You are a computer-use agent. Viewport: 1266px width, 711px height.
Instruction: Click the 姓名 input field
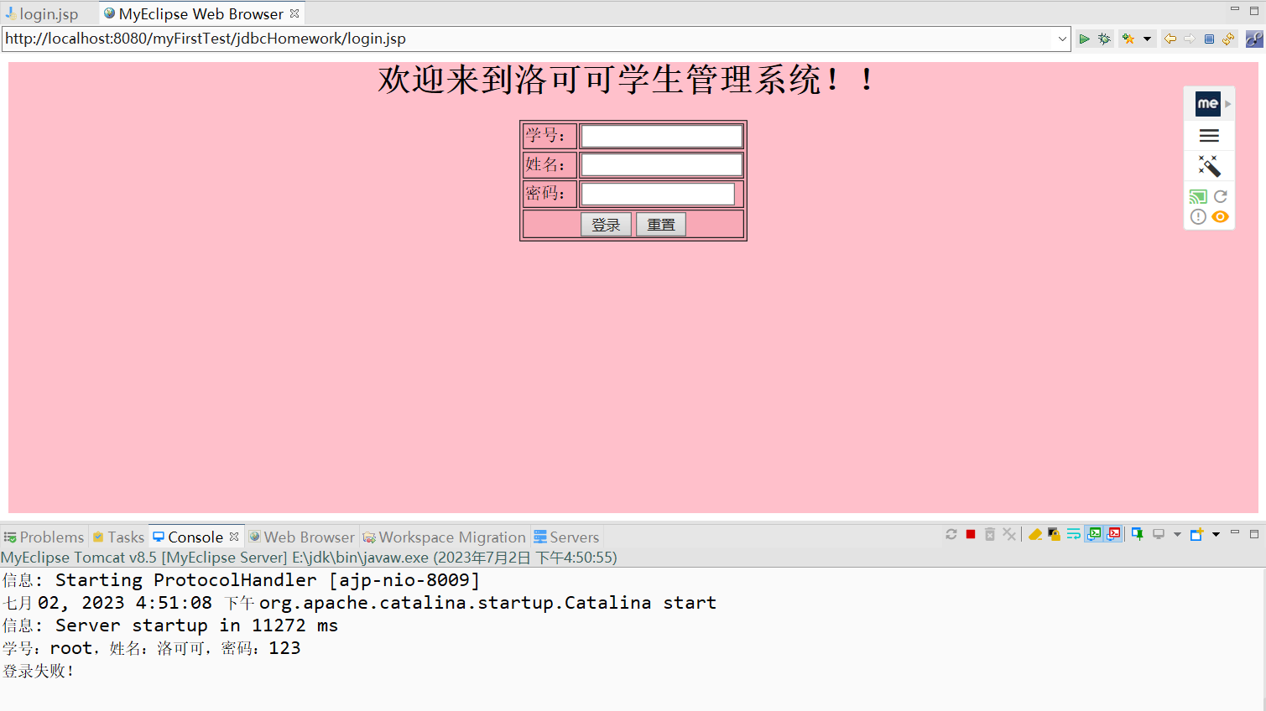[662, 164]
